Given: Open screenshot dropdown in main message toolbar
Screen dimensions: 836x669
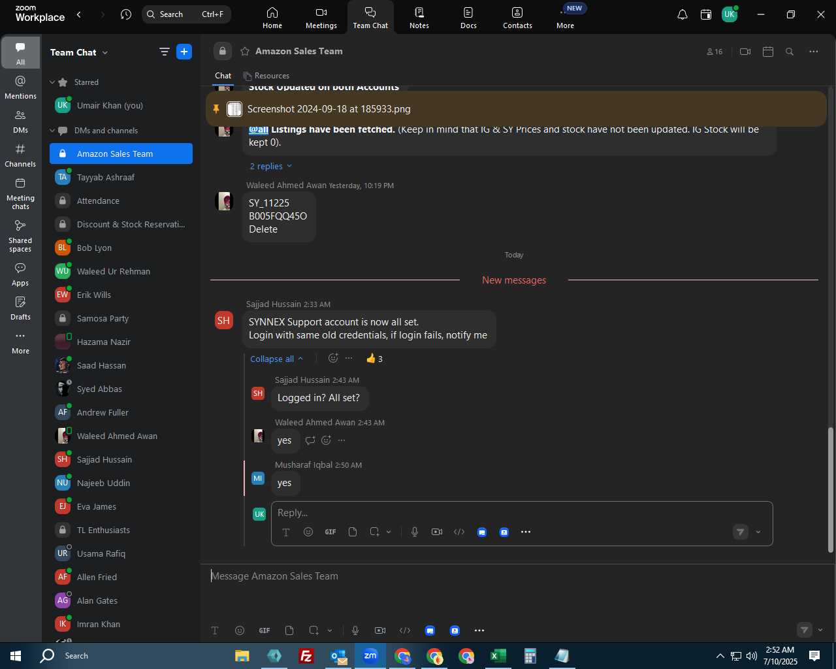Looking at the screenshot, I should (x=330, y=630).
